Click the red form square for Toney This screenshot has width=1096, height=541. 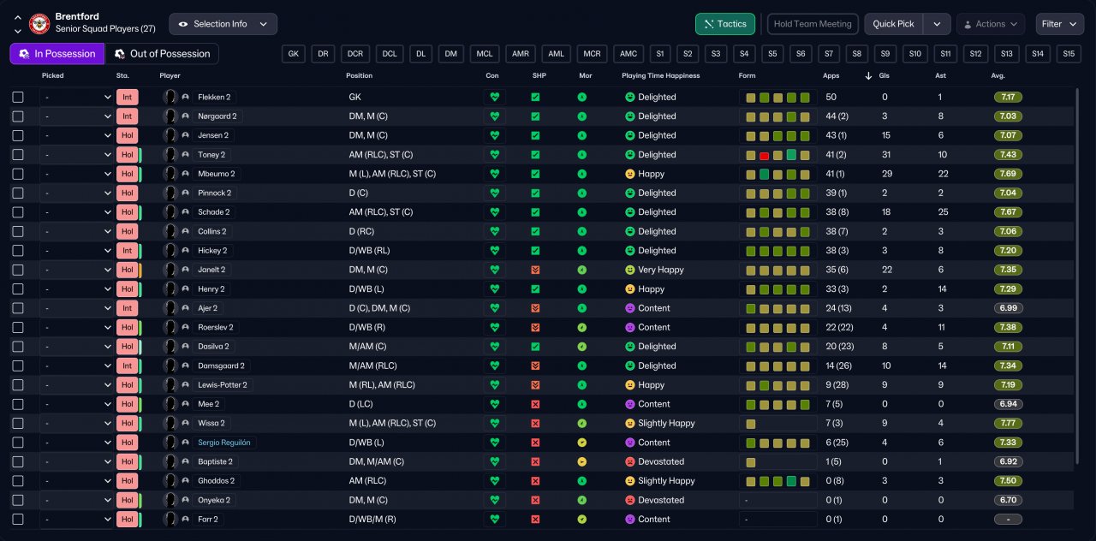(x=764, y=155)
